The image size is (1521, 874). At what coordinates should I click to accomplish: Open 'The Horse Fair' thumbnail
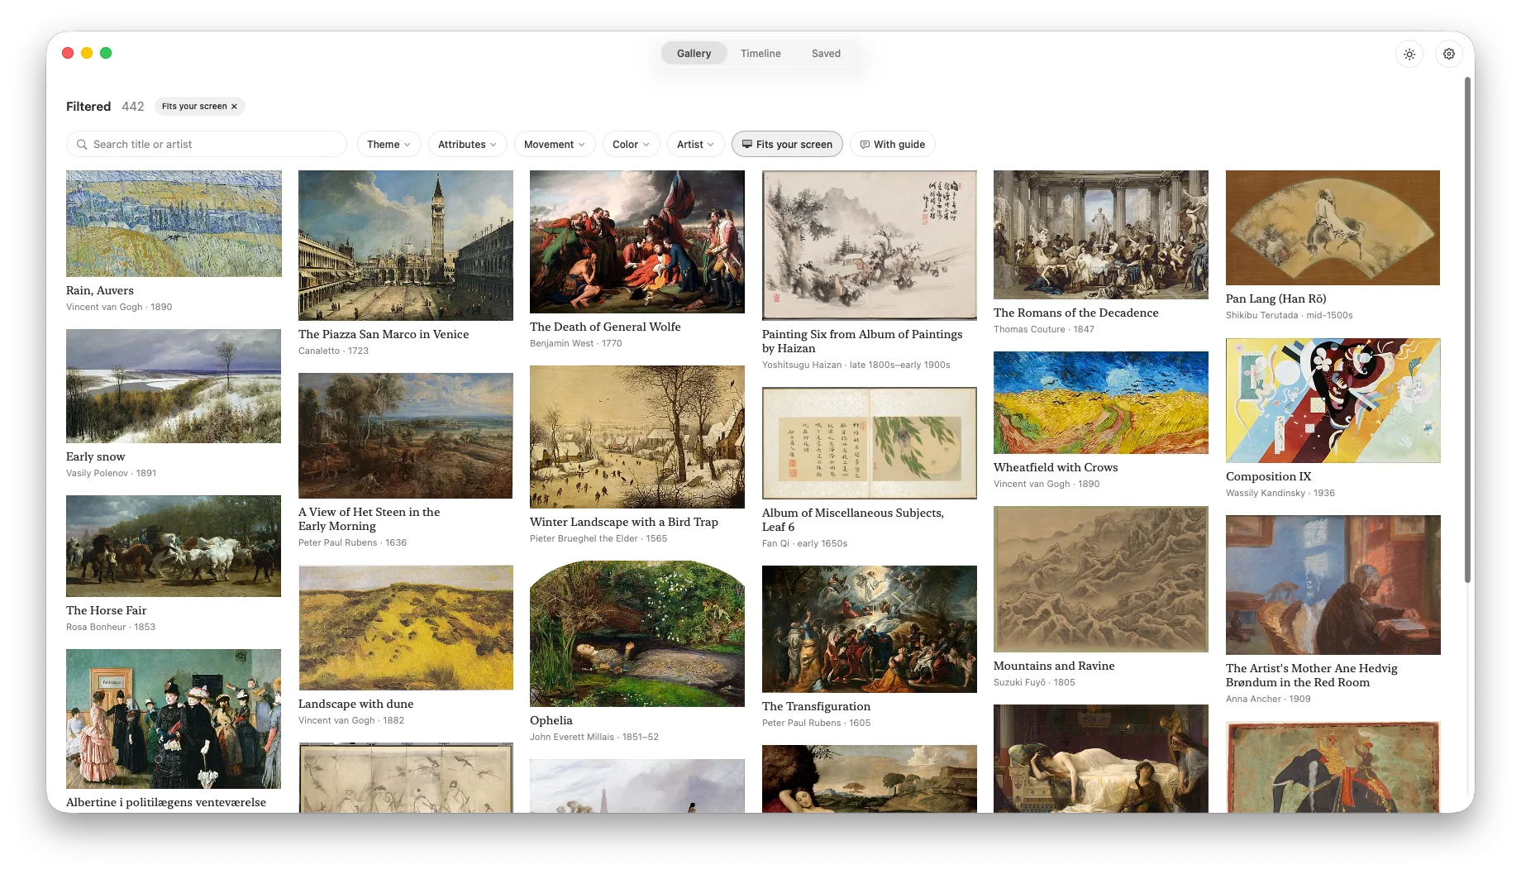174,546
